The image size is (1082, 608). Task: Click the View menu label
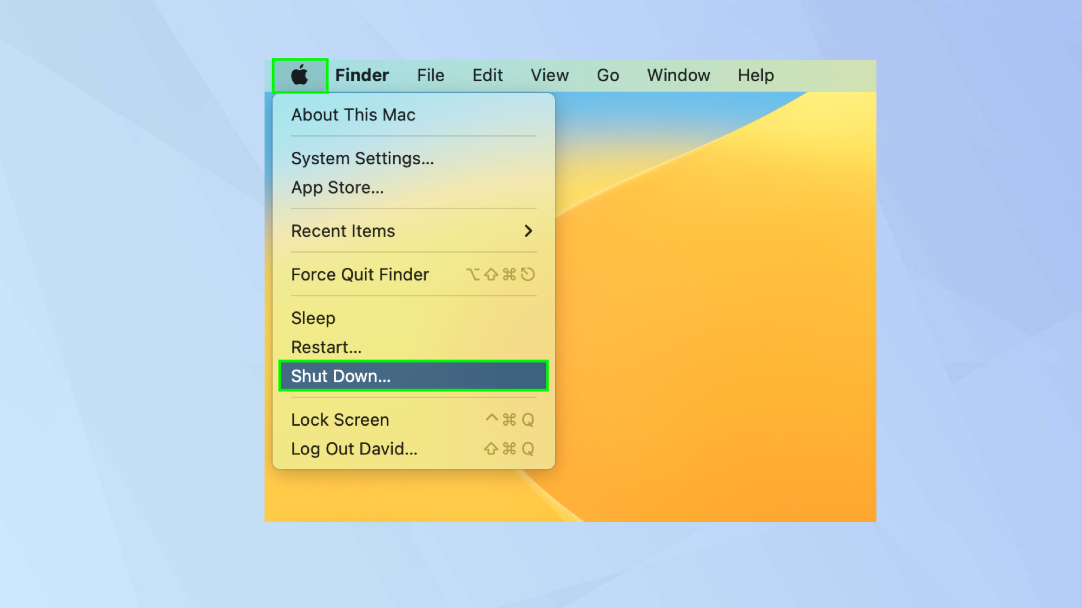[550, 75]
